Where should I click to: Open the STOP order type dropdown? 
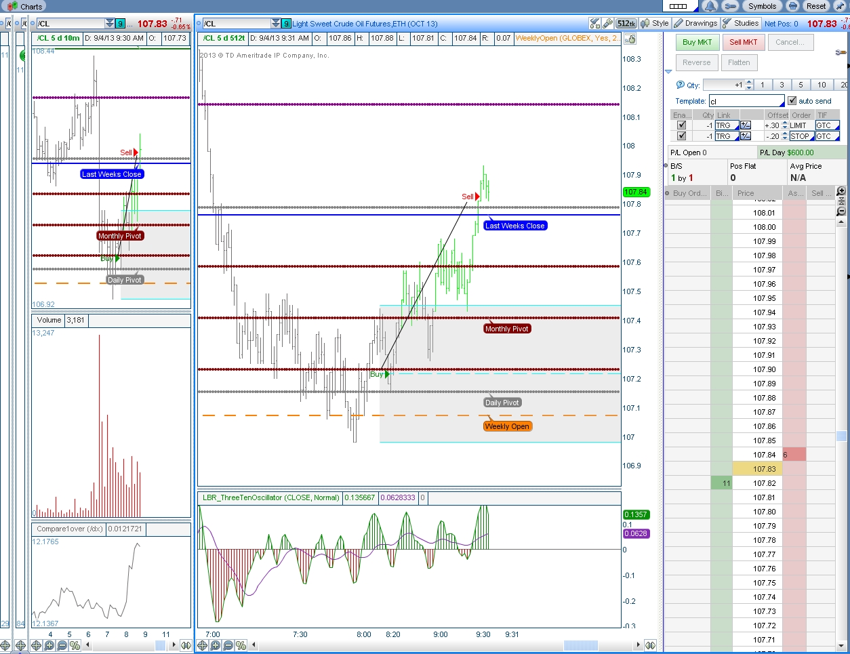click(x=801, y=136)
